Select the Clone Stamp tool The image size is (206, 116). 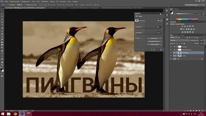[2, 34]
